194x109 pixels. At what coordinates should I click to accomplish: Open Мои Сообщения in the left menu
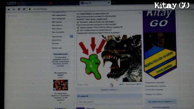pyautogui.click(x=59, y=18)
